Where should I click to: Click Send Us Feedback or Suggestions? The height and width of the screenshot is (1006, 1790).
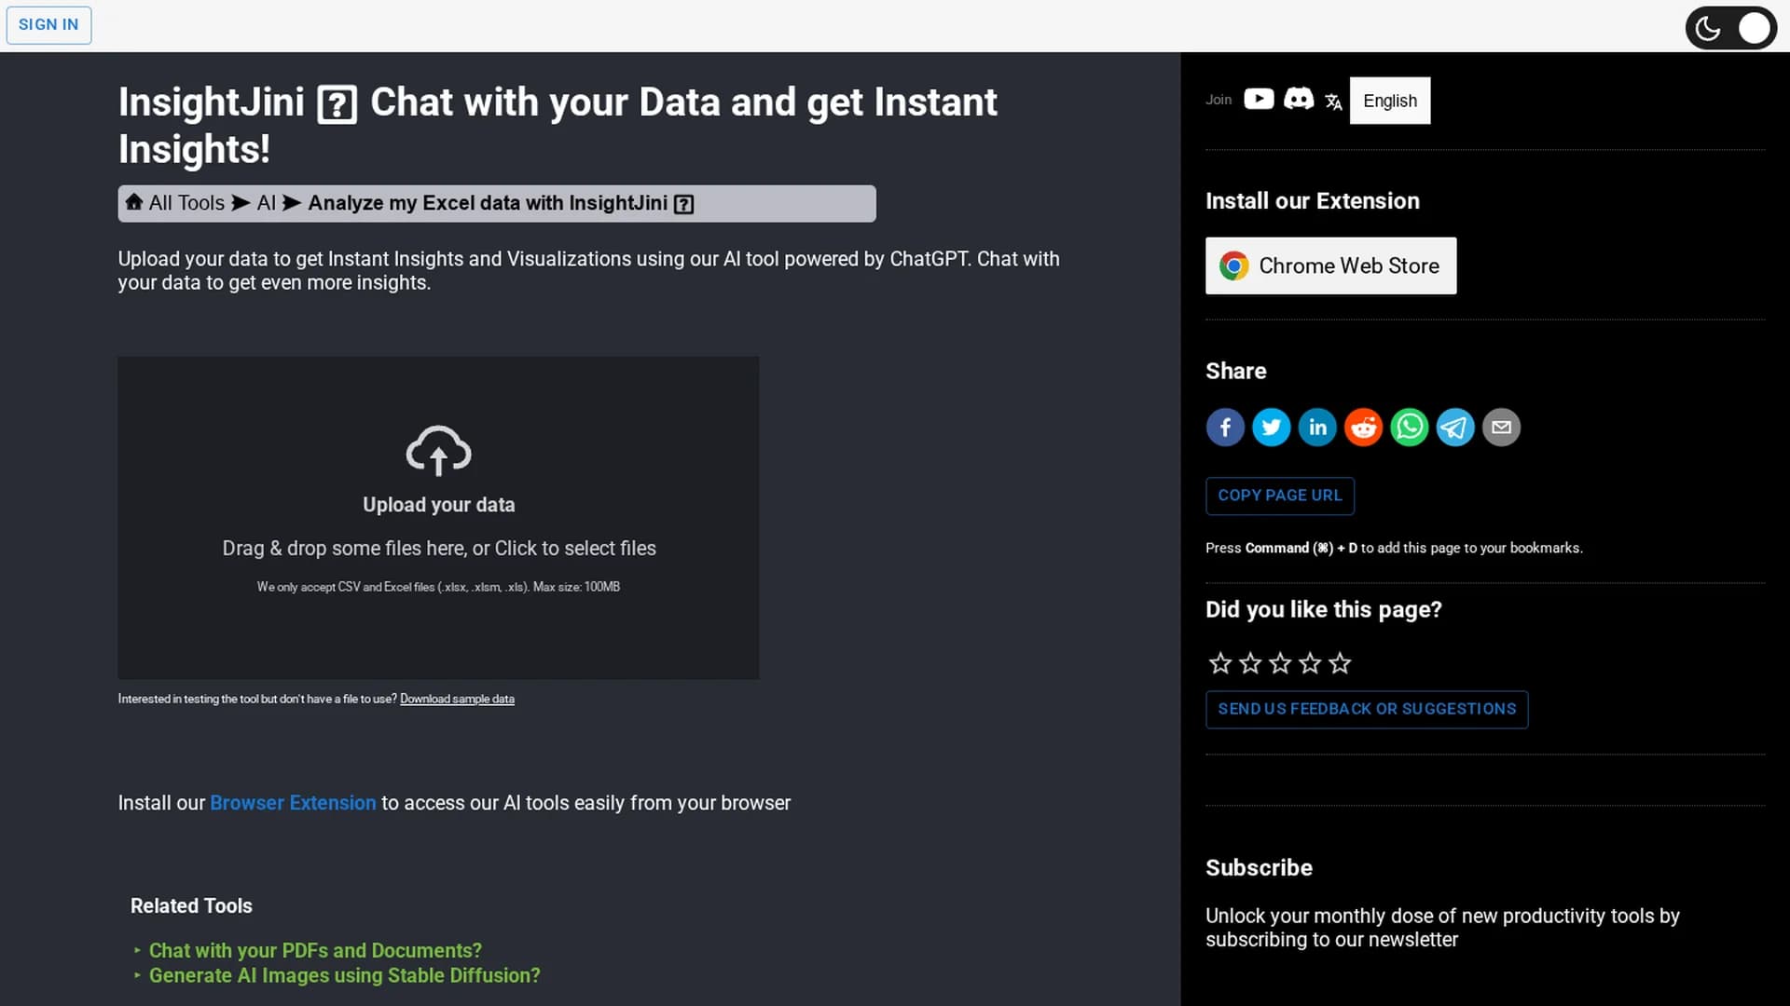click(x=1367, y=709)
